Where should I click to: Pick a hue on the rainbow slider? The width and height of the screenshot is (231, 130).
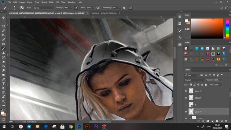click(x=227, y=29)
